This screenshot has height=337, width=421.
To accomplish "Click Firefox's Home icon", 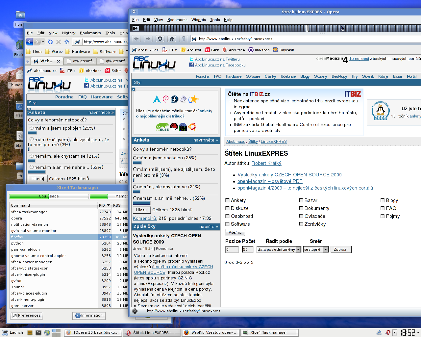I will pos(67,42).
